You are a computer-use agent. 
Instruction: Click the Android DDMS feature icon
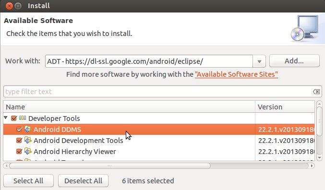(x=28, y=129)
